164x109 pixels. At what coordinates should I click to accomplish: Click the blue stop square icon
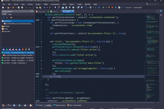click(x=116, y=7)
